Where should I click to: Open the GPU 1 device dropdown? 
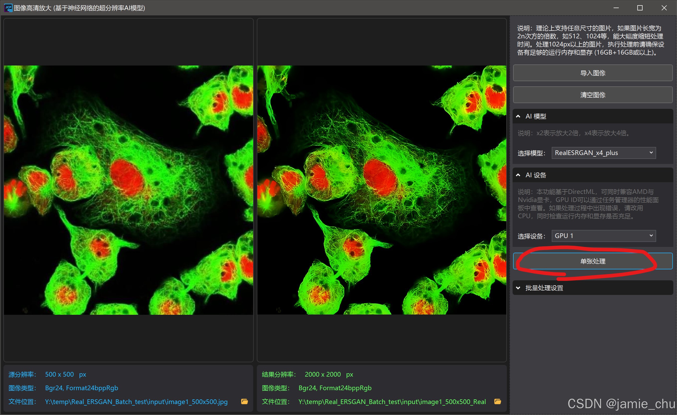[x=603, y=236]
